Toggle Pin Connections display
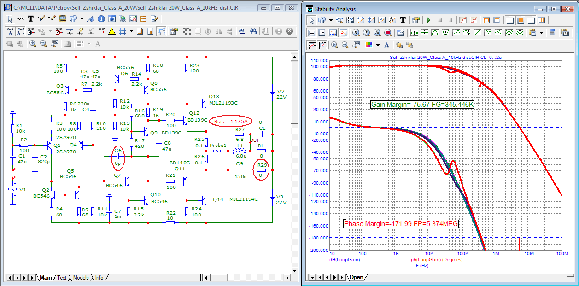 pyautogui.click(x=102, y=31)
